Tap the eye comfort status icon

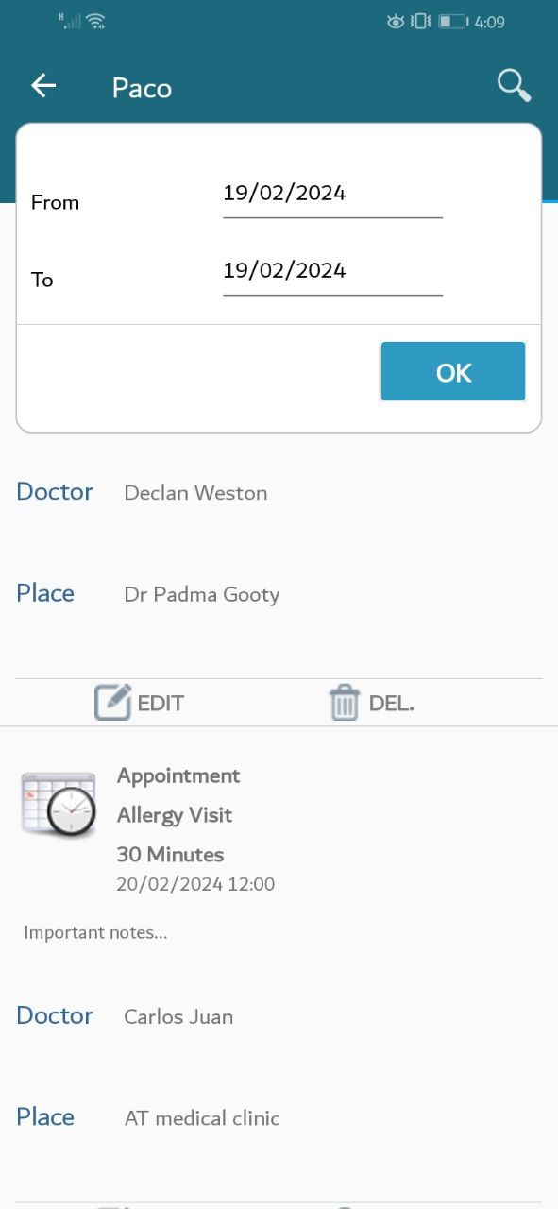tap(397, 21)
